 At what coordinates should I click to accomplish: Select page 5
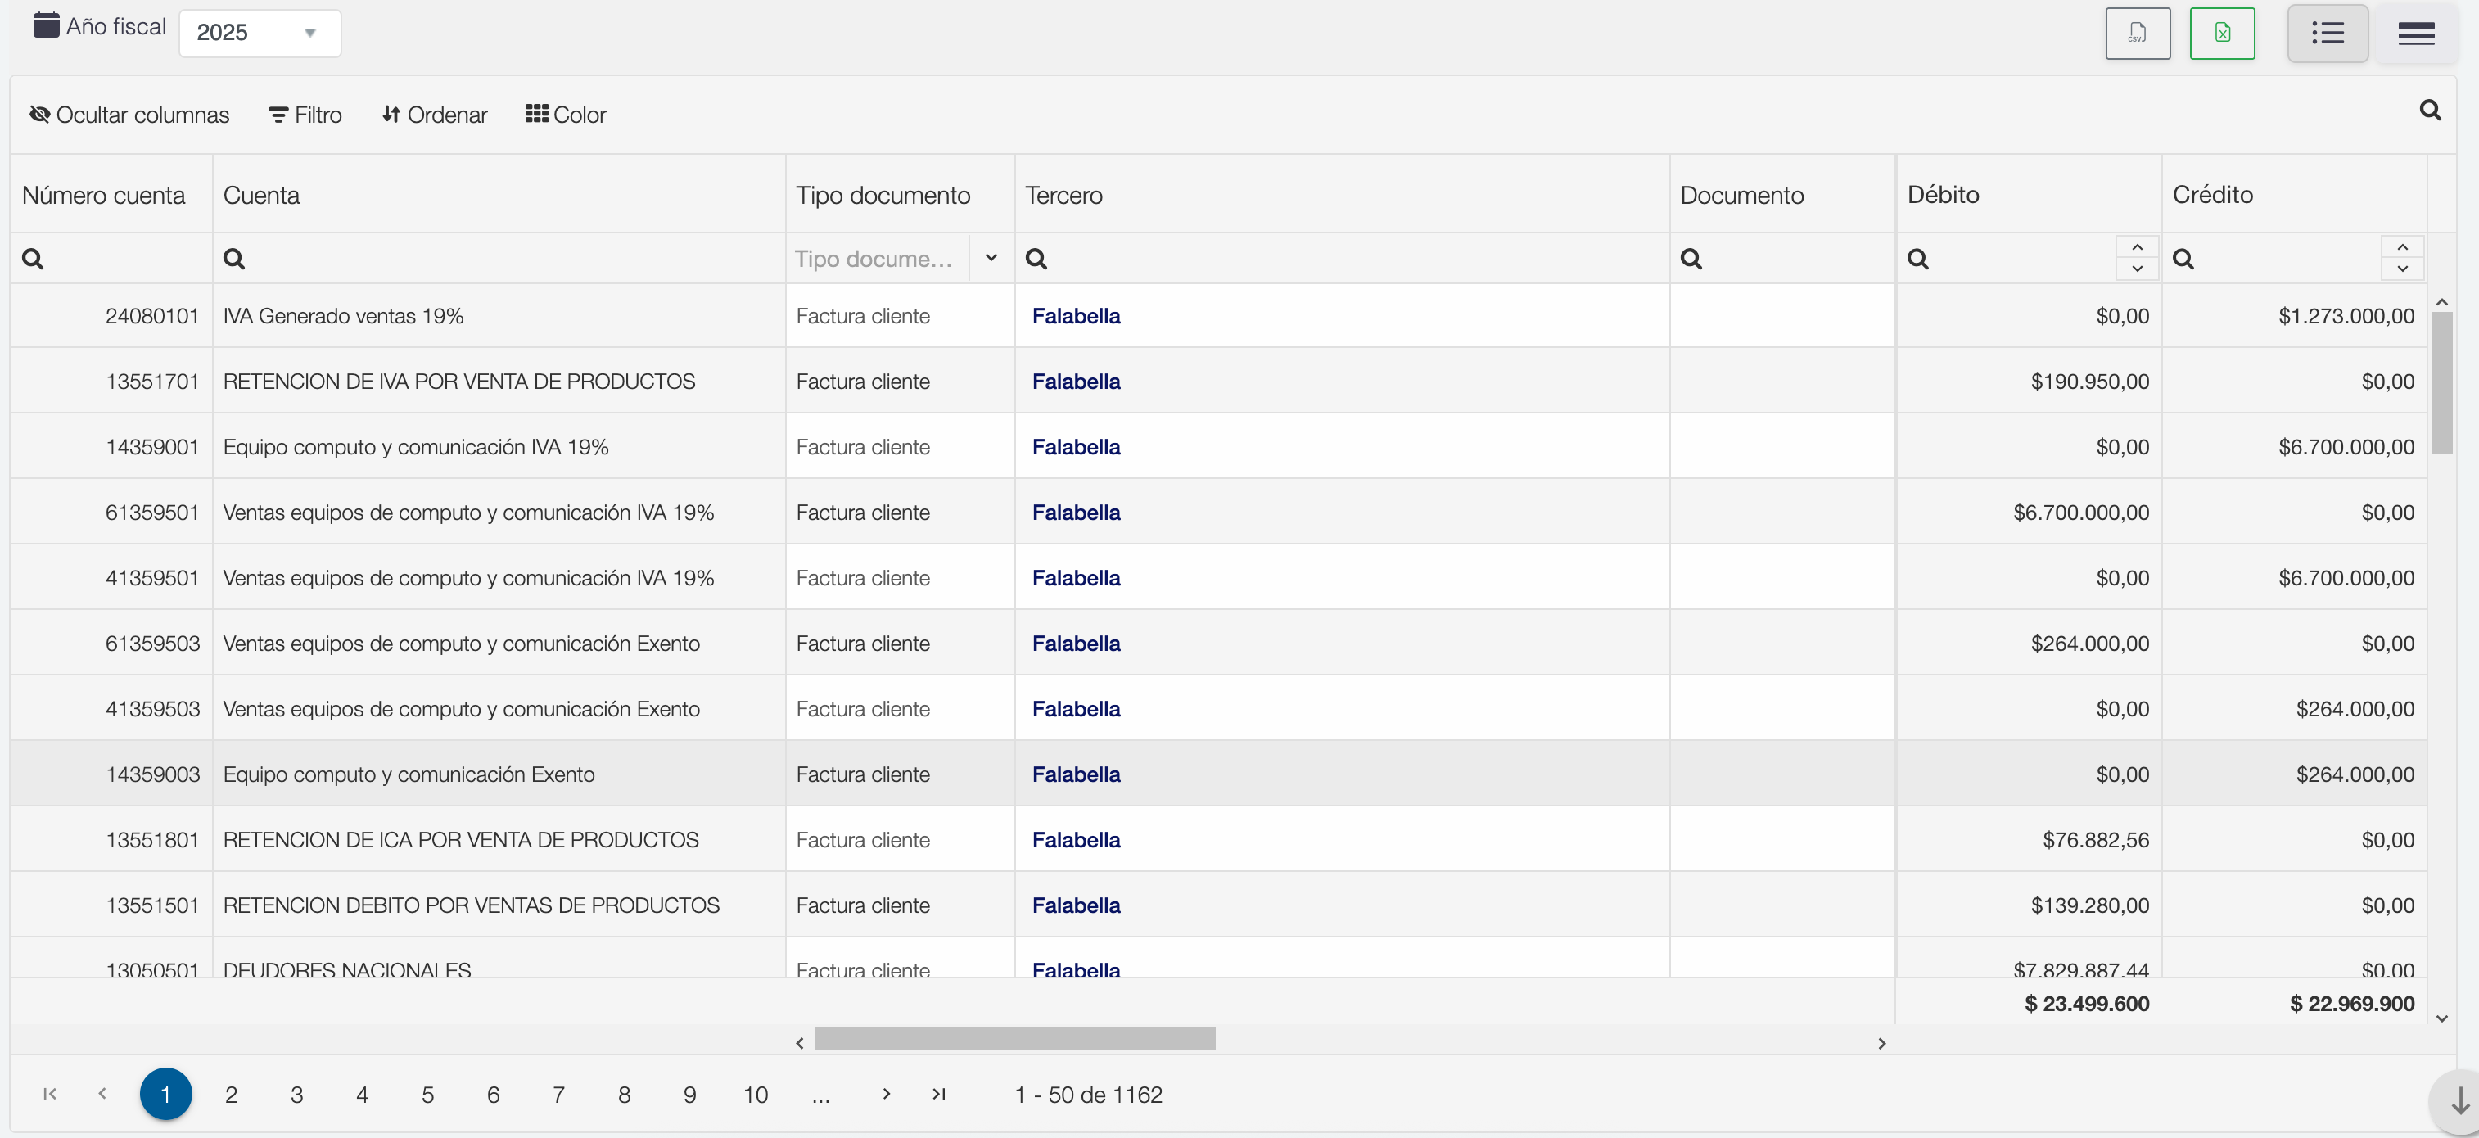pyautogui.click(x=427, y=1095)
